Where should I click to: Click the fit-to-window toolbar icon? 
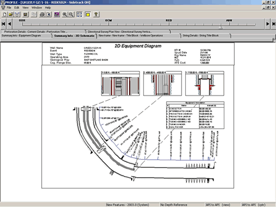pyautogui.click(x=80, y=15)
